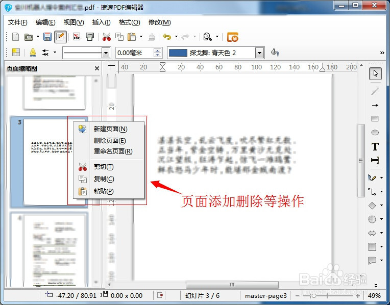Open dropdown next to Open folder icon
Screen dimensions: 390x305
coord(38,37)
